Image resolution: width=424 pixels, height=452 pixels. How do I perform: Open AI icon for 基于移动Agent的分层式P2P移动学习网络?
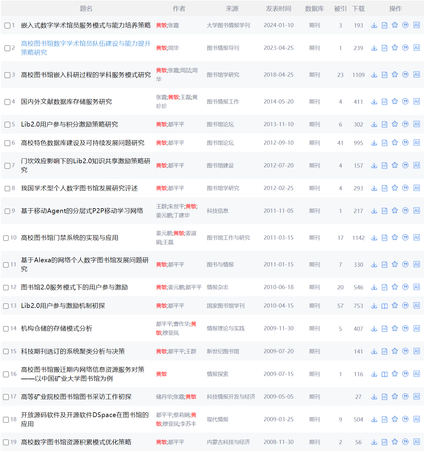point(417,211)
